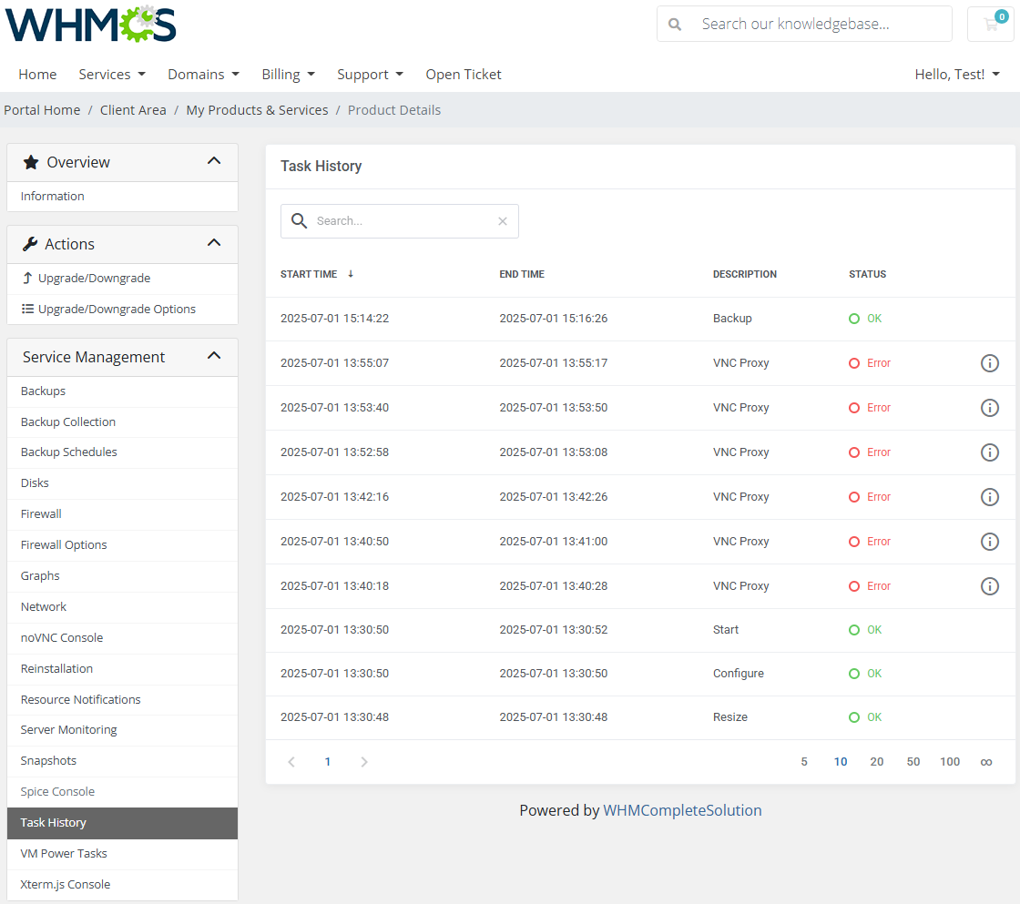This screenshot has height=904, width=1020.
Task: Launch the noVNC Console
Action: click(x=122, y=638)
